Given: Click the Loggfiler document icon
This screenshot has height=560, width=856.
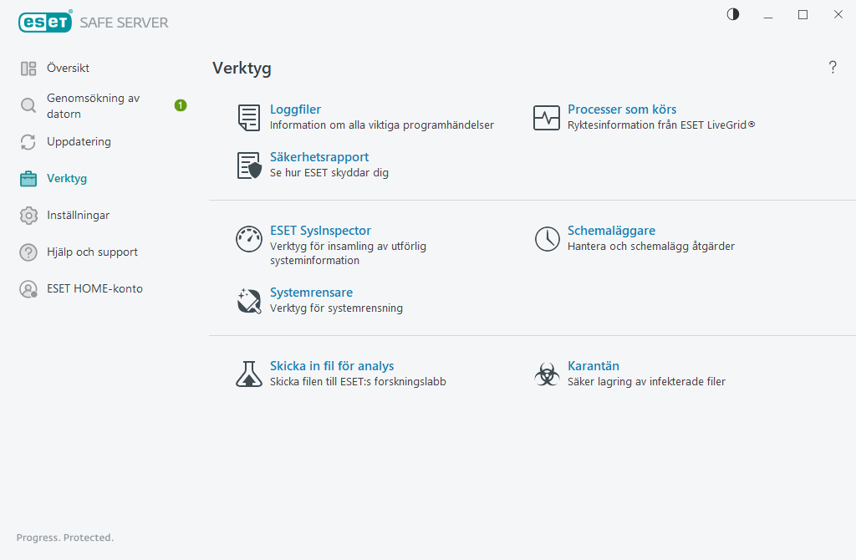Looking at the screenshot, I should pos(248,118).
